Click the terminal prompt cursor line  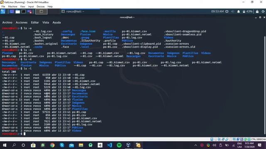click(x=14, y=134)
